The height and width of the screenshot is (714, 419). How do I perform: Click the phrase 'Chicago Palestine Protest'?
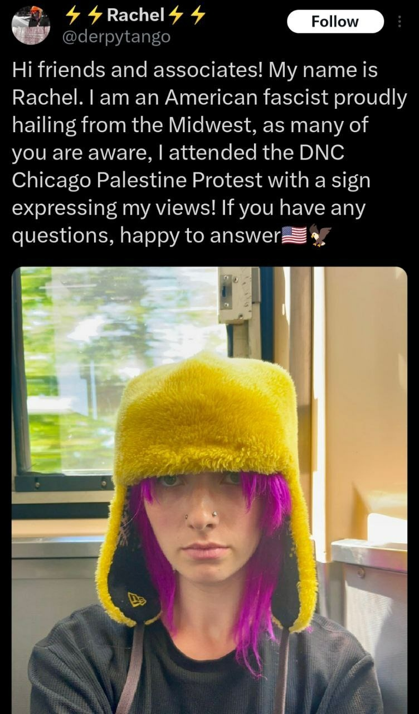tap(137, 180)
